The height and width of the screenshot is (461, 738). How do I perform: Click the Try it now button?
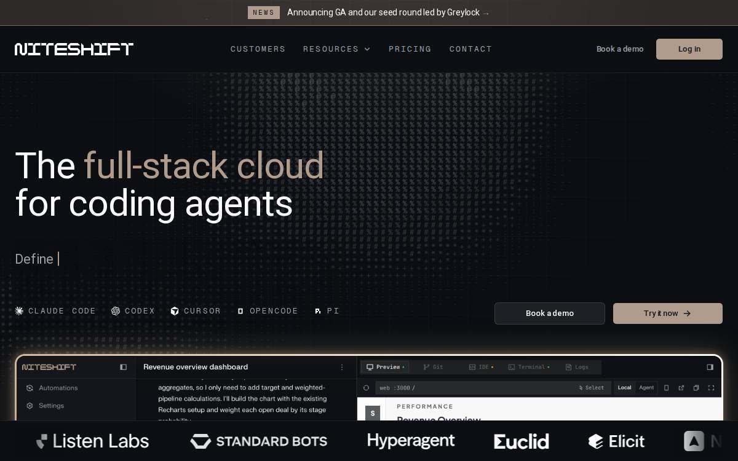(x=667, y=313)
